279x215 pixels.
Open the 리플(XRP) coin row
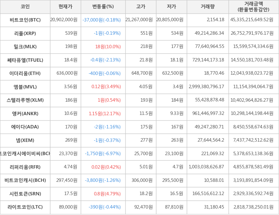pyautogui.click(x=25, y=33)
